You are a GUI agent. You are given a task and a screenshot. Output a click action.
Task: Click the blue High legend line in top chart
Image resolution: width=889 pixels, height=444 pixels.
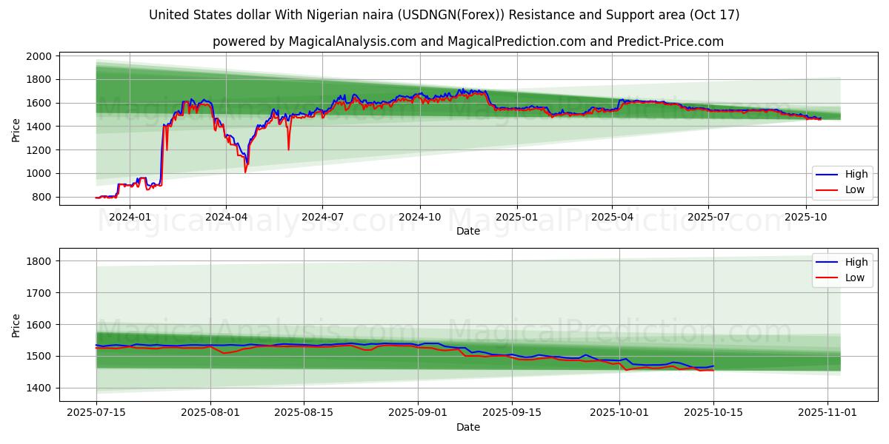tap(828, 175)
